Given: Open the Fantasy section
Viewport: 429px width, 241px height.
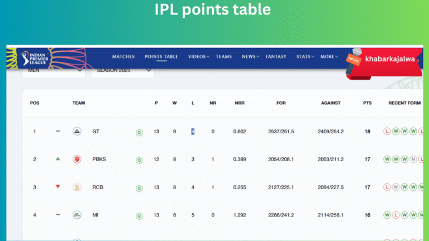Looking at the screenshot, I should [x=276, y=56].
